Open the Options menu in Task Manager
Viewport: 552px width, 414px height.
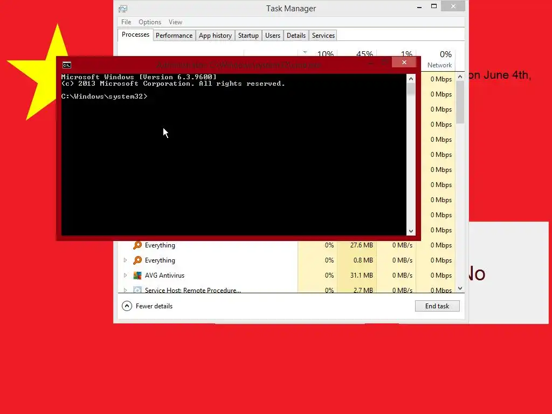[150, 22]
